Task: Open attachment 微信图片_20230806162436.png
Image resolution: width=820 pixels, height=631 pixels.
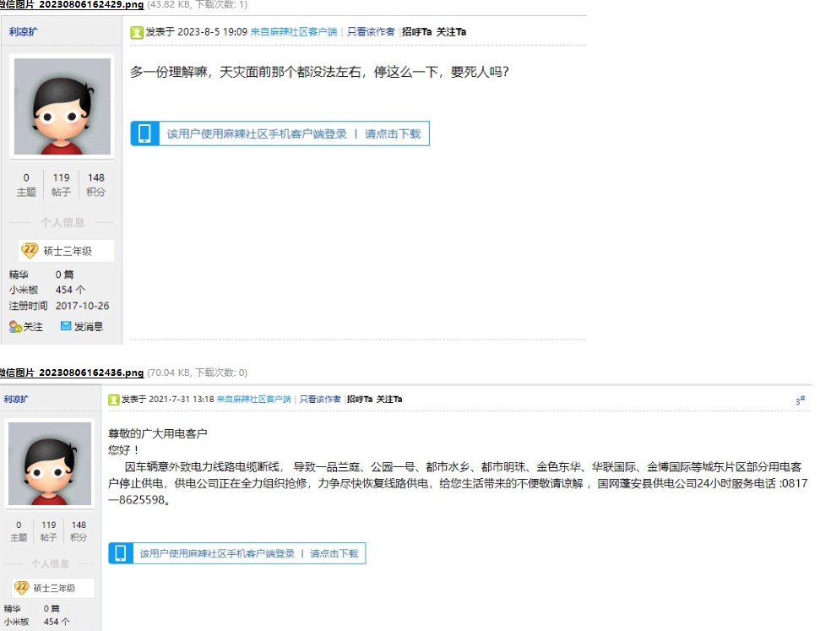Action: [71, 373]
